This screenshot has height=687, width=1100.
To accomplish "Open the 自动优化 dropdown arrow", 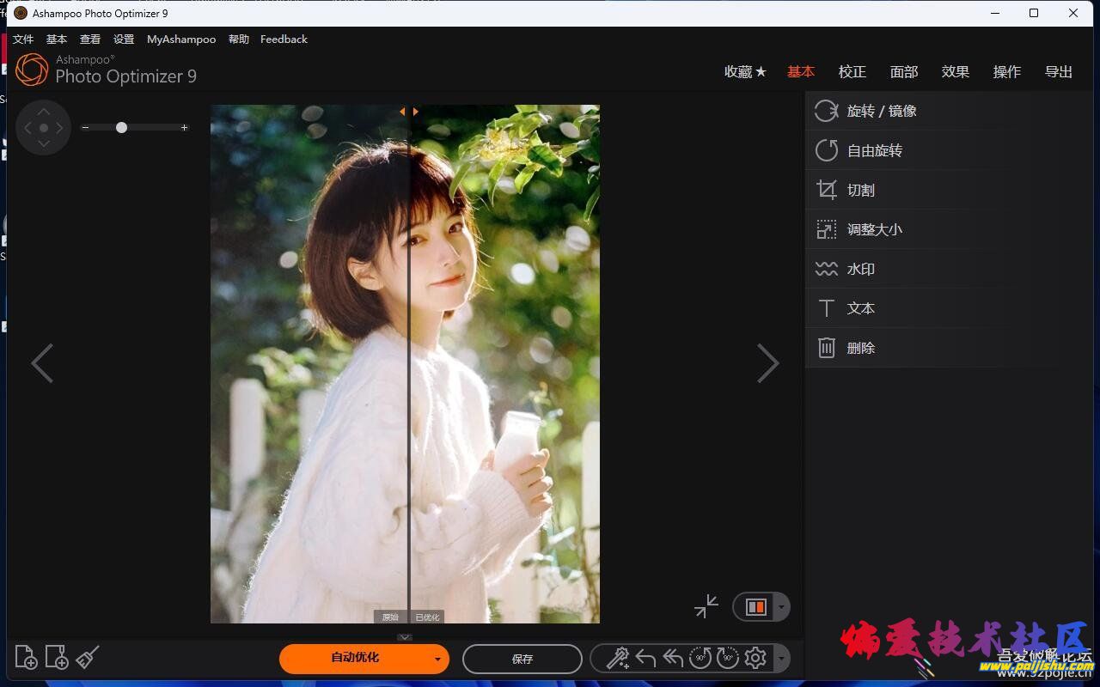I will pos(437,660).
